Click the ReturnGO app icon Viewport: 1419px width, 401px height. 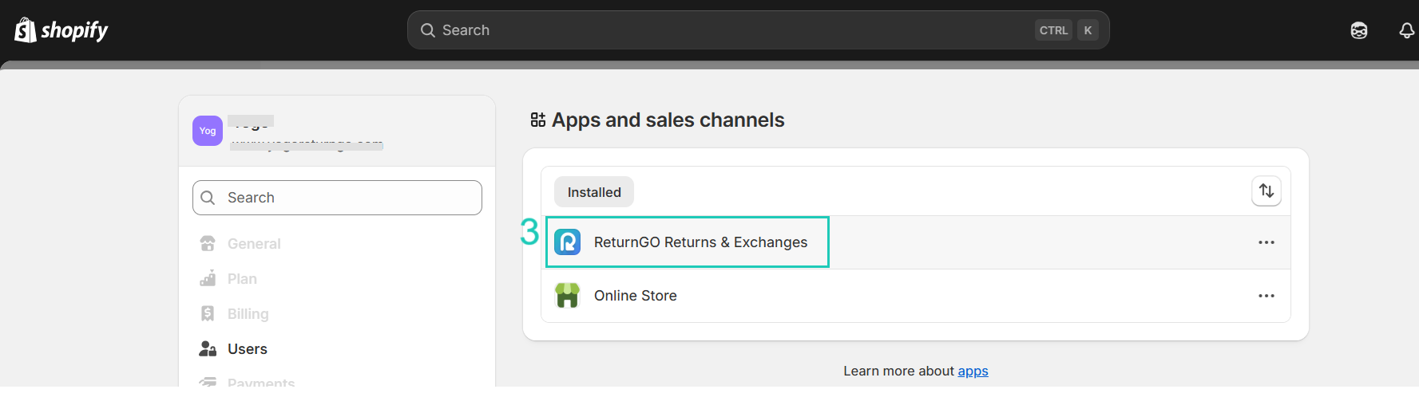tap(568, 242)
